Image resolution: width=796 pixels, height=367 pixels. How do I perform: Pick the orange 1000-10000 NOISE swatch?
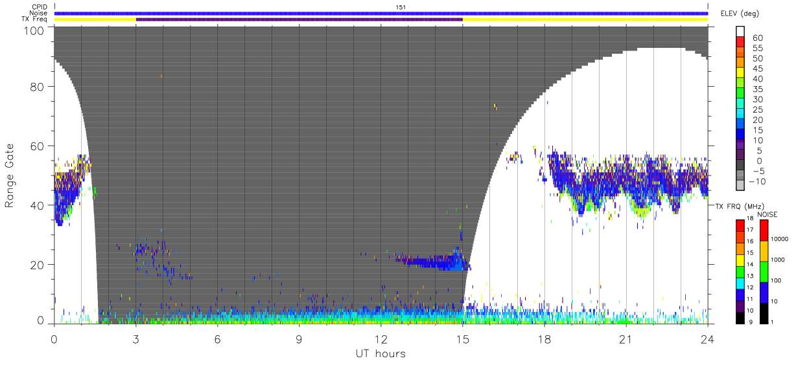tap(764, 251)
